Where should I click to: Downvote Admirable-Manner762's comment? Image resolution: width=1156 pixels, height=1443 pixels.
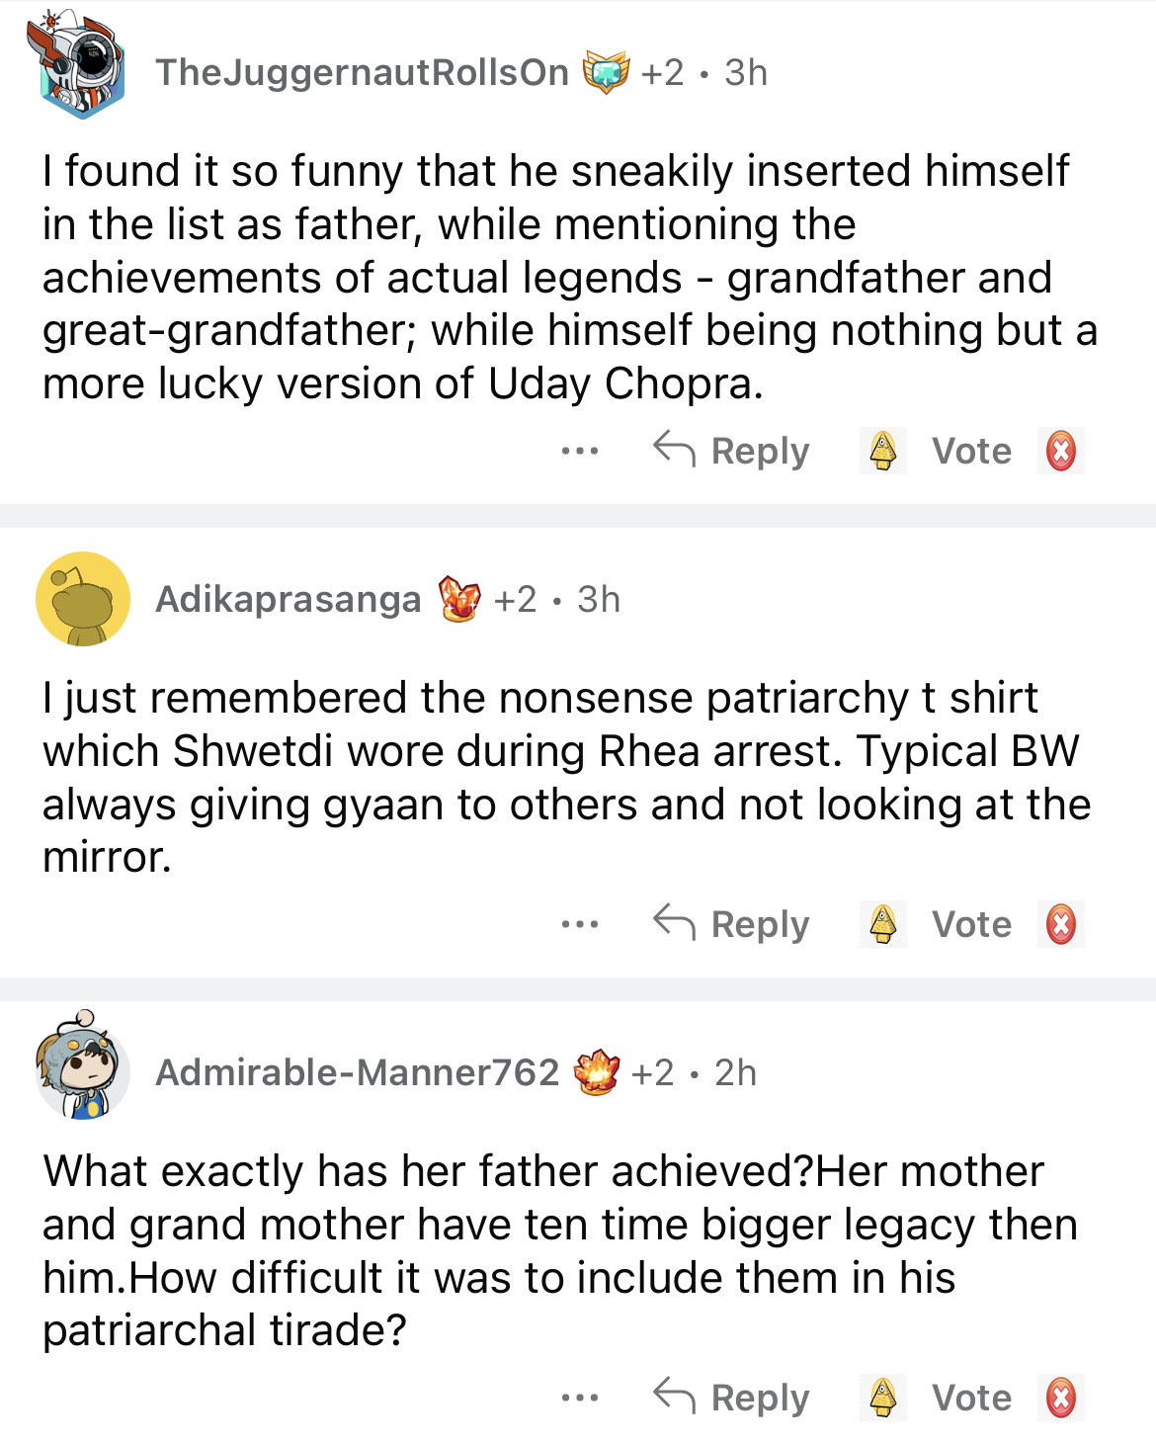point(1061,1398)
